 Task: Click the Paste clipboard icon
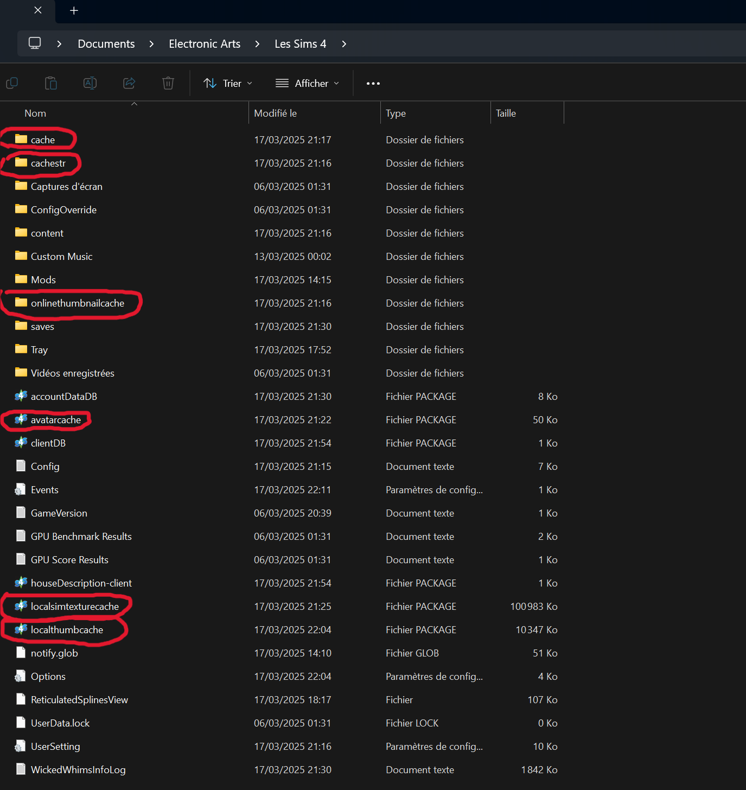tap(50, 83)
